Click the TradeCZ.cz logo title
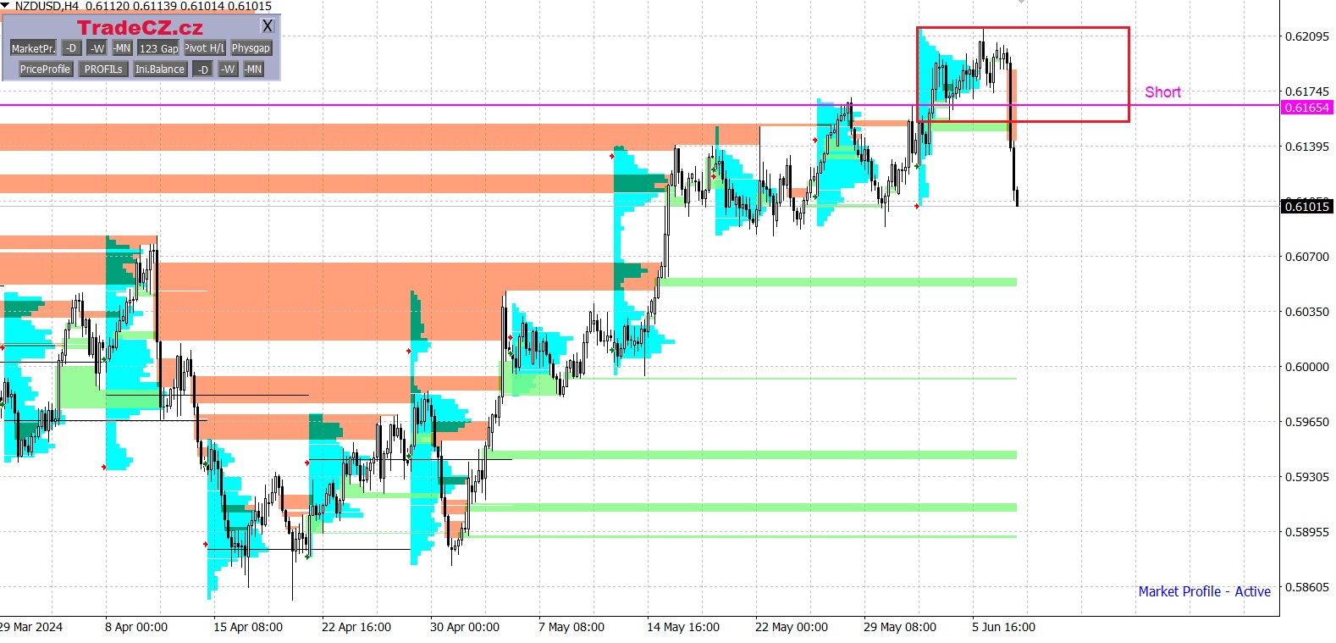 (140, 27)
